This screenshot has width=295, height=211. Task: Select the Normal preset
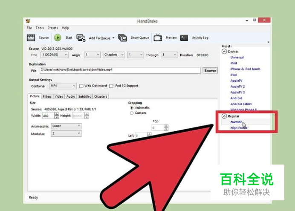[x=236, y=122]
